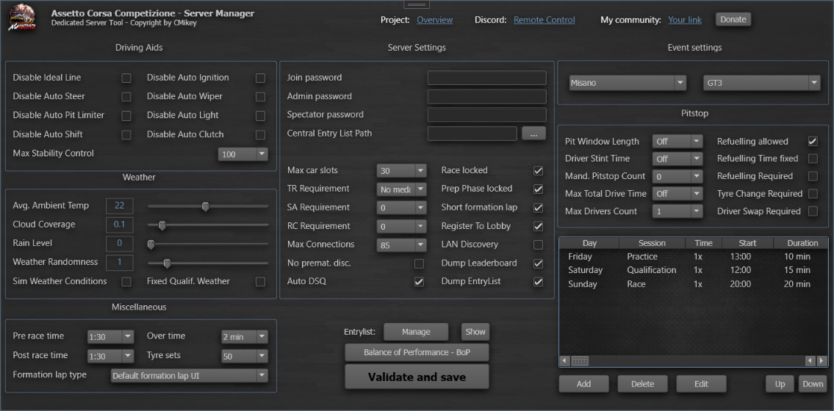Click the Add session button

pyautogui.click(x=583, y=384)
